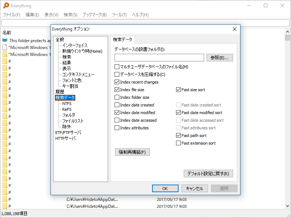Check the Index attributes option

(x=117, y=128)
